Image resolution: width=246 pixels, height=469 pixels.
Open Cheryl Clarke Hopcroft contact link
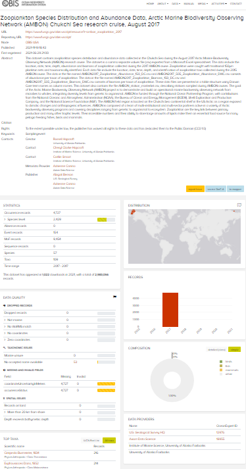tap(68, 147)
